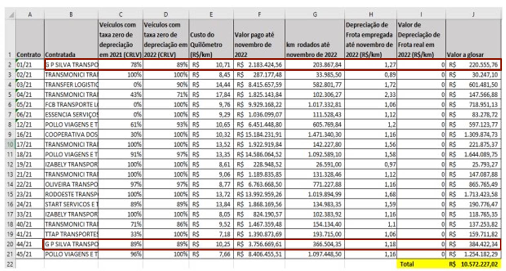Select km cell 203.867,84

pos(314,65)
